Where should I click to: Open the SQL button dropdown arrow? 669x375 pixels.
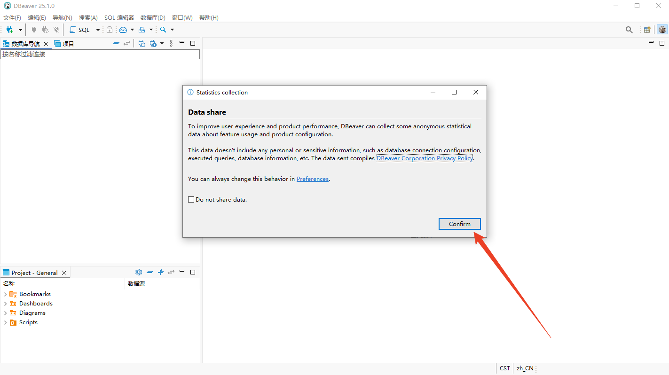point(98,30)
